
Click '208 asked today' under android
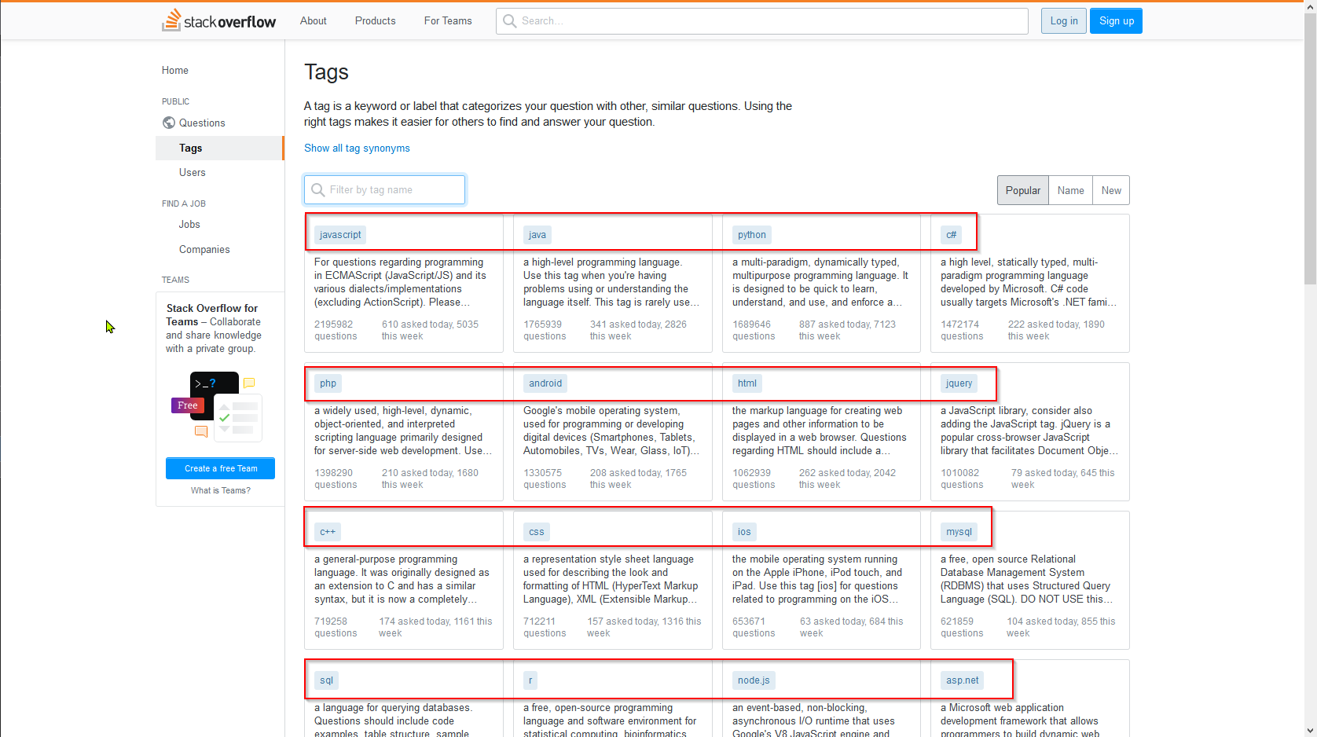click(x=625, y=473)
